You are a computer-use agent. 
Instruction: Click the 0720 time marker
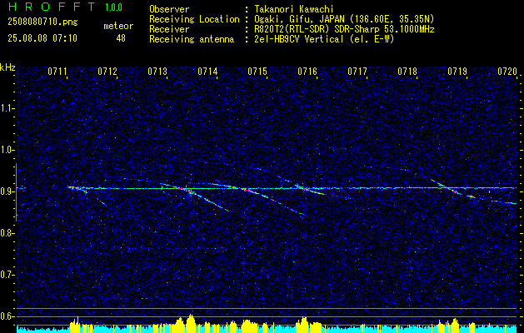[x=507, y=72]
